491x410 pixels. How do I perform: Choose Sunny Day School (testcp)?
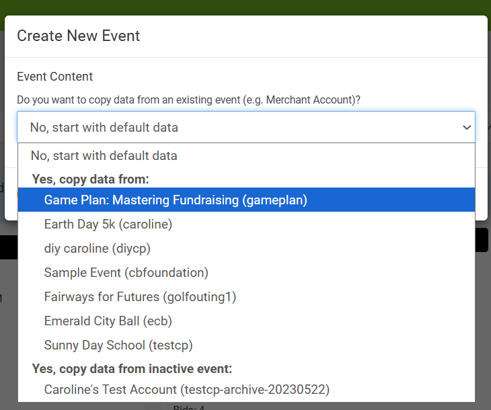click(118, 345)
